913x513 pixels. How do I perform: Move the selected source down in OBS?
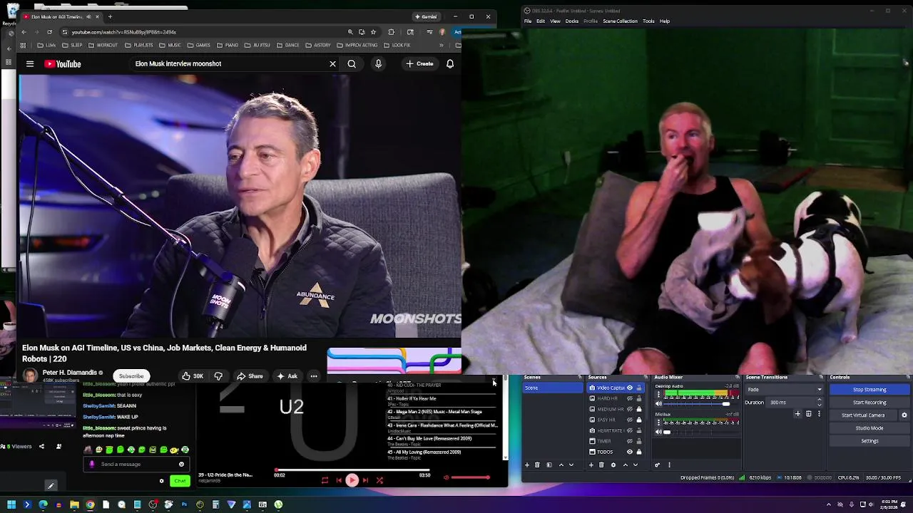636,465
